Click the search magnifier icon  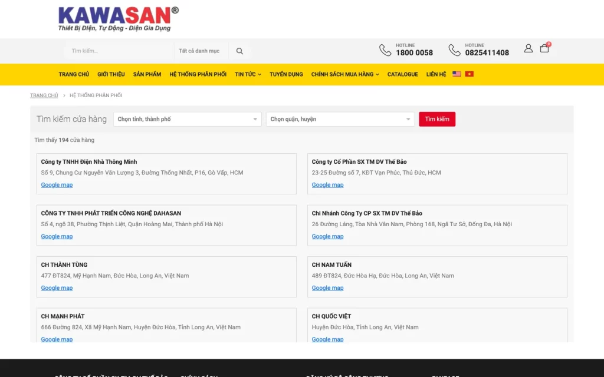[x=239, y=51]
